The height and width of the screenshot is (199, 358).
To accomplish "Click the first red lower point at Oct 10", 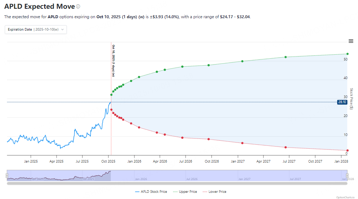I will coord(111,110).
